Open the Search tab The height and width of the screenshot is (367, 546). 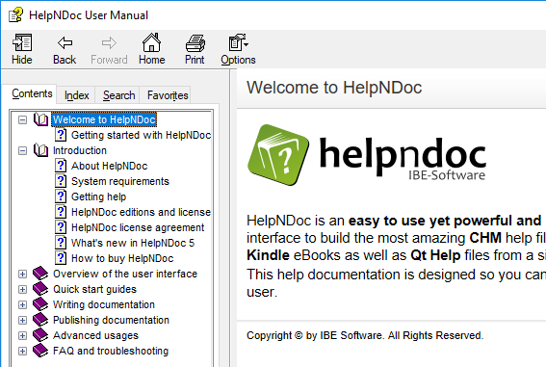tap(118, 95)
